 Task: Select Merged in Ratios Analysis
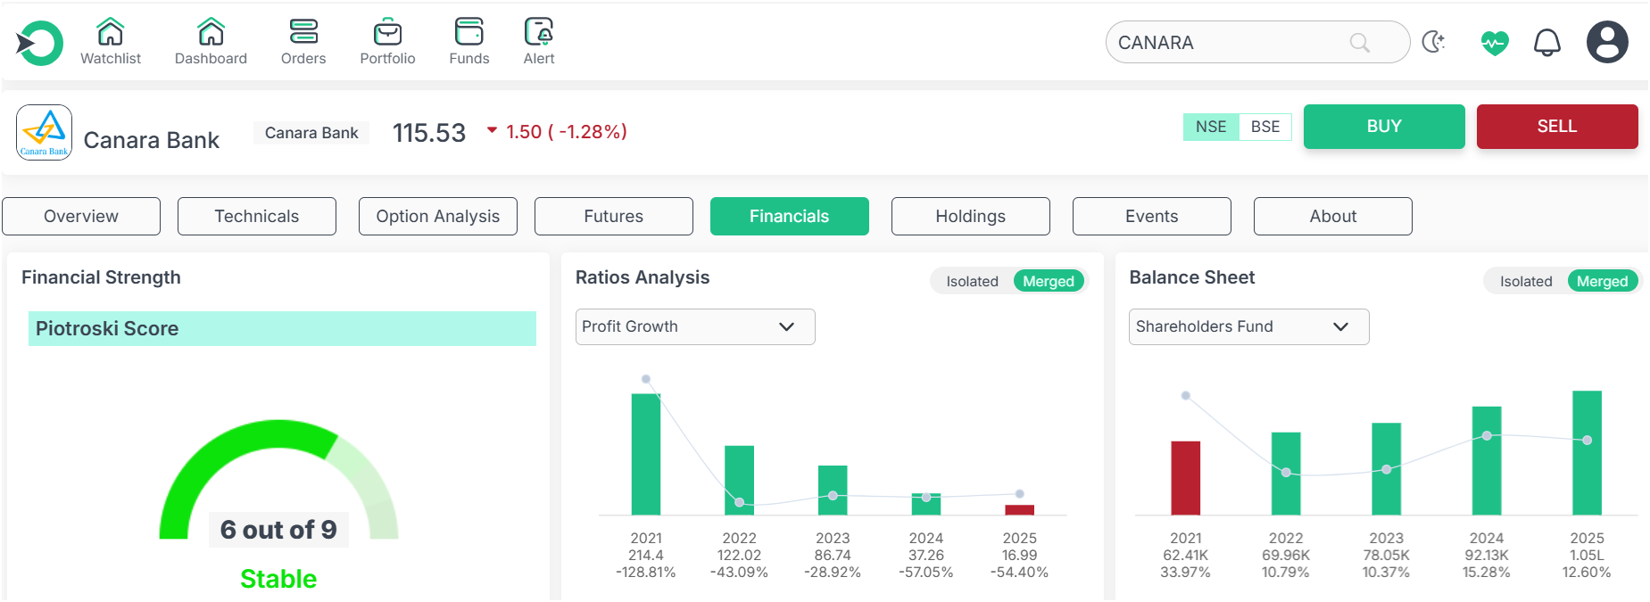1049,281
